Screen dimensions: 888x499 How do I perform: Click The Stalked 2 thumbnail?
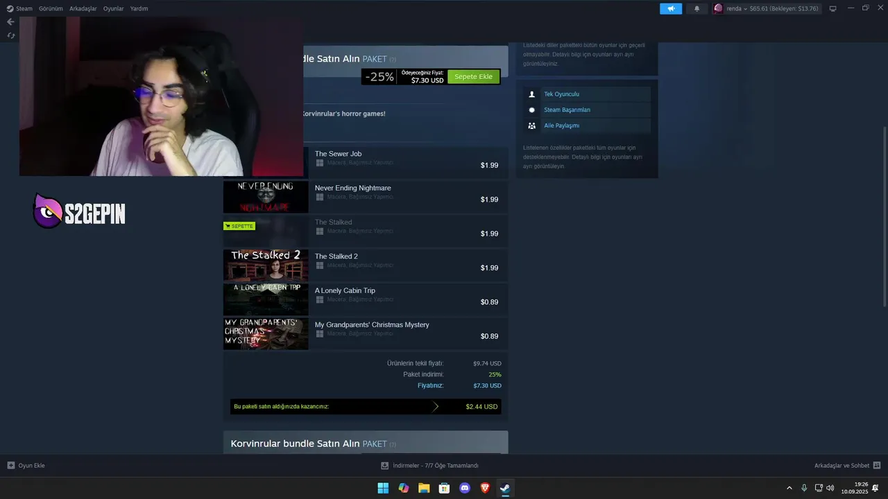pyautogui.click(x=266, y=265)
